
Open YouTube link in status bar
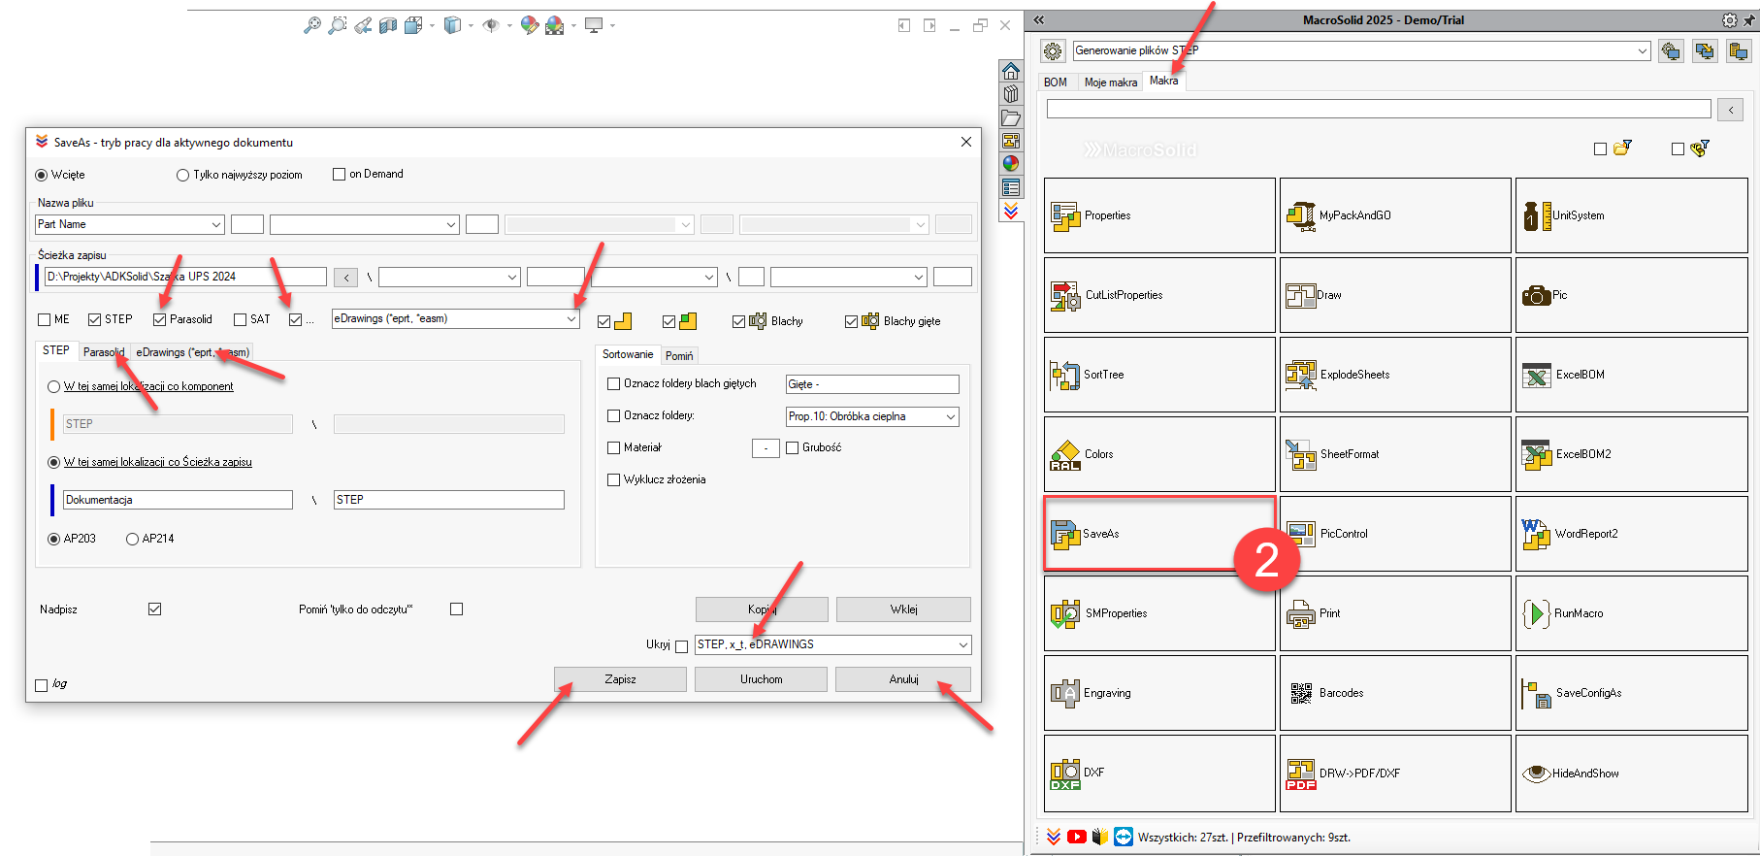tap(1077, 837)
